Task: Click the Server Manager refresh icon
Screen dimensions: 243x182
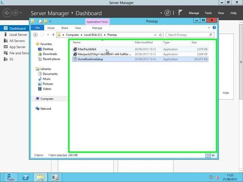Action: (167, 13)
